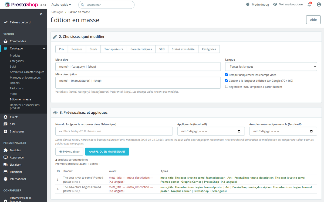The height and width of the screenshot is (202, 324).
Task: Open the user profile avatar icon
Action: (x=319, y=5)
